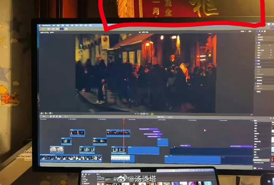The width and height of the screenshot is (274, 185).
Task: Select the top-row connected clip left of the playhead
Action: (77, 133)
